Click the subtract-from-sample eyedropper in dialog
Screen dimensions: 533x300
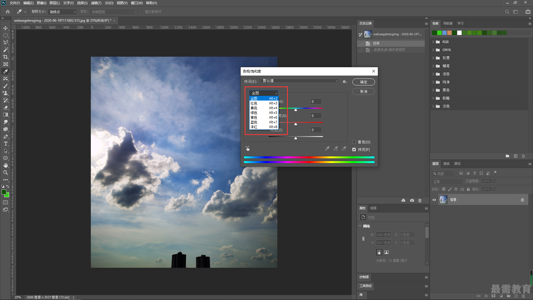[344, 149]
